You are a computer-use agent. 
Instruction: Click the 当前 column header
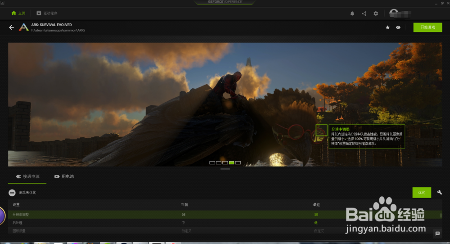[x=184, y=205]
